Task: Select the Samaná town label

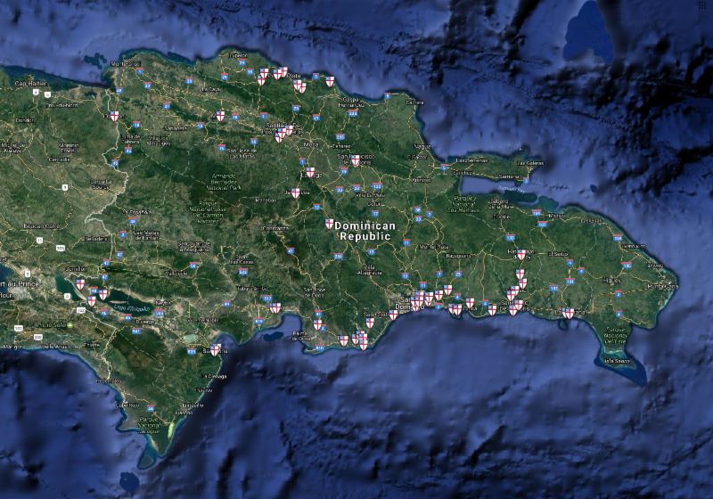Action: pyautogui.click(x=508, y=176)
